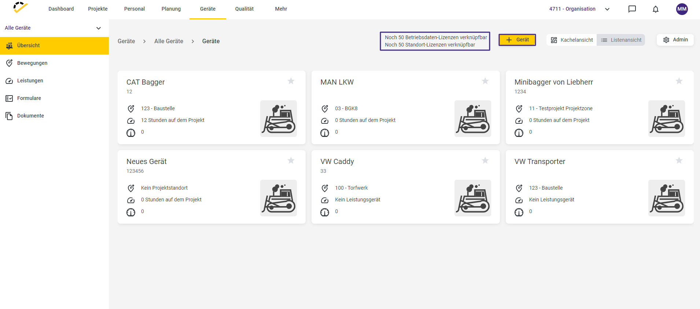
Task: Click the Minibagger location icon
Action: pos(519,109)
